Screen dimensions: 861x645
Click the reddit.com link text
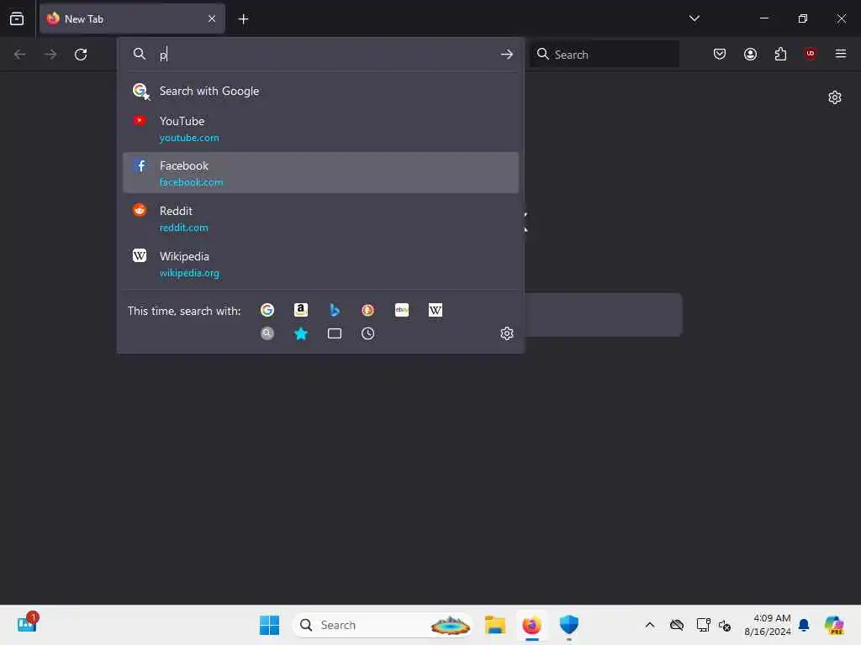[184, 227]
